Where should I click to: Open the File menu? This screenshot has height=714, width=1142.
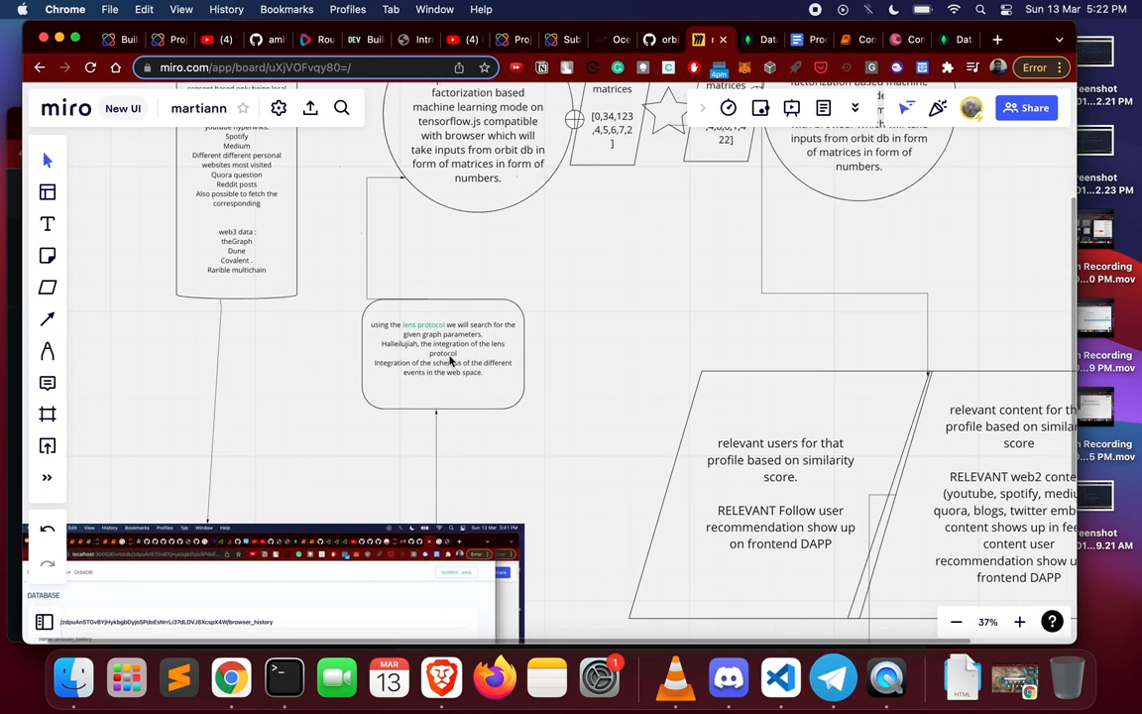[110, 10]
